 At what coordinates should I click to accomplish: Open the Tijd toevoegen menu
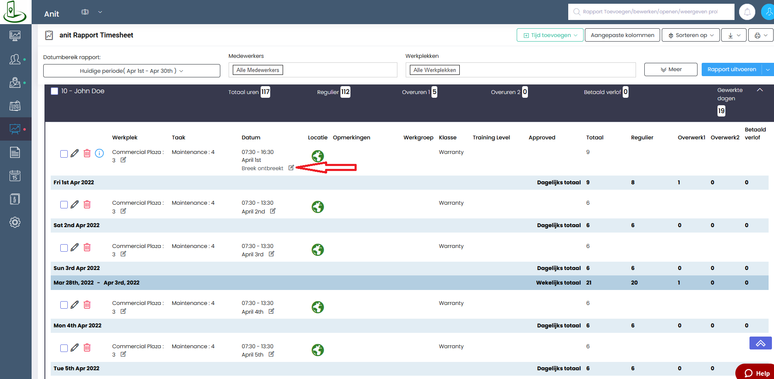click(x=550, y=35)
